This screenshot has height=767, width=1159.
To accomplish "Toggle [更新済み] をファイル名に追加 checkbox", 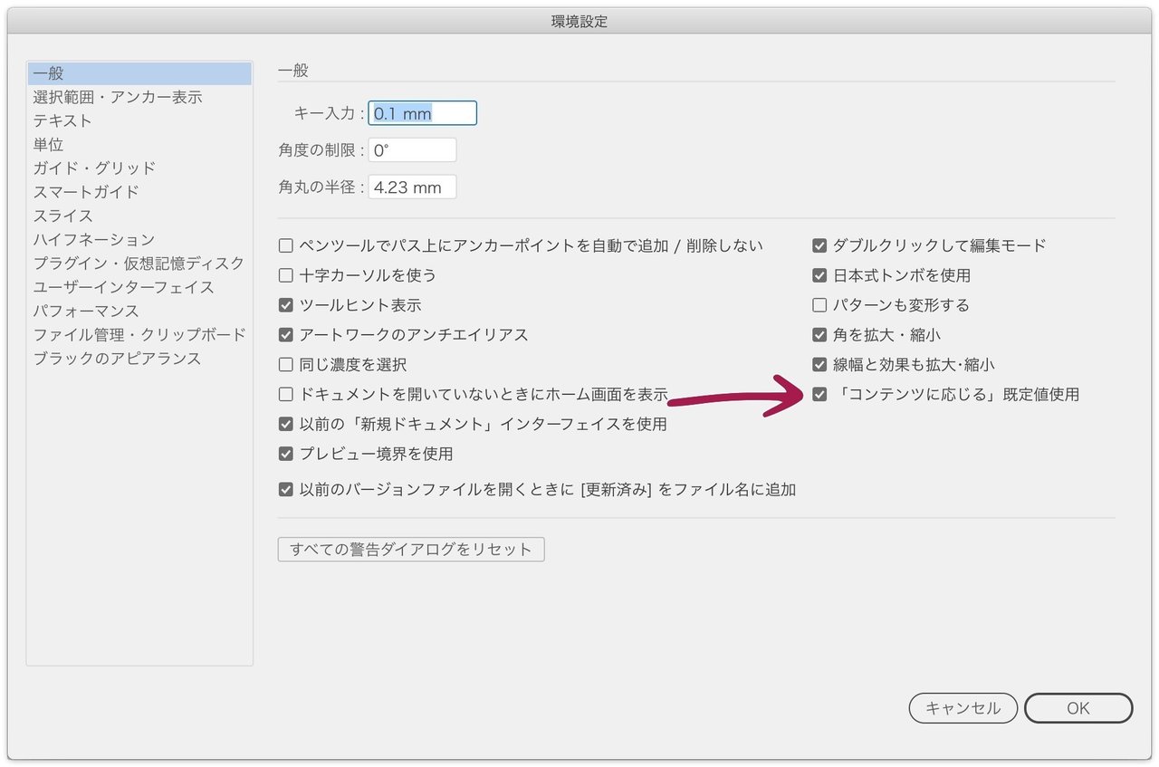I will point(286,490).
